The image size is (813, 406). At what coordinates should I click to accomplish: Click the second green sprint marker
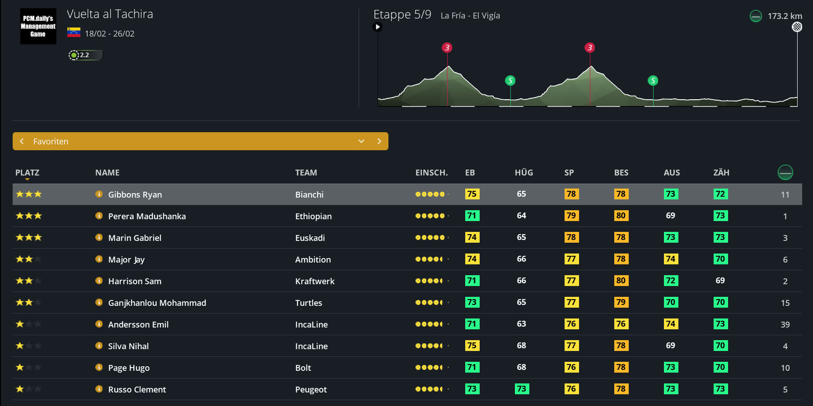[653, 81]
